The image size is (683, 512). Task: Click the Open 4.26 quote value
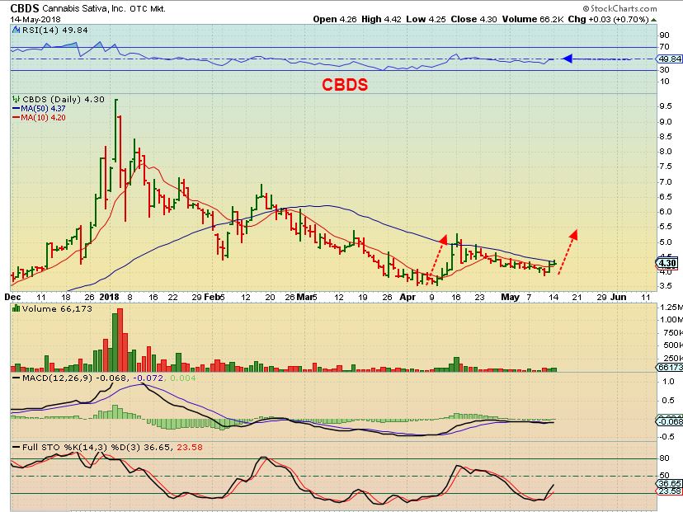[335, 19]
